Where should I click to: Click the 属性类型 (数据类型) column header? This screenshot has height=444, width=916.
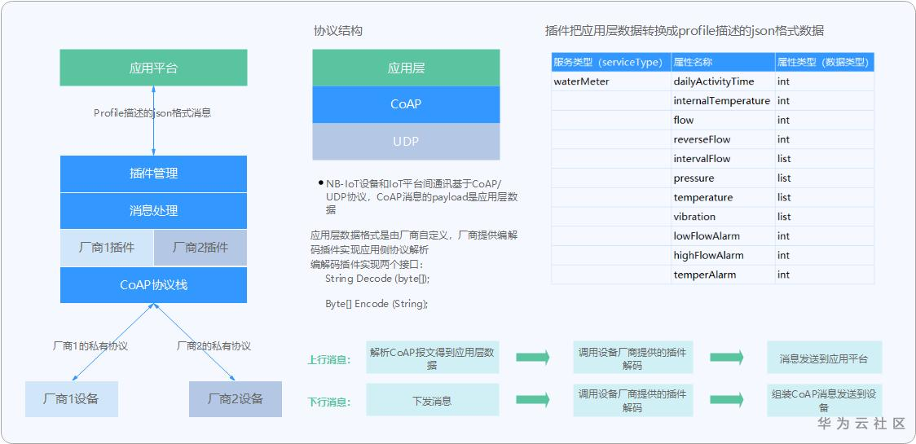(825, 62)
